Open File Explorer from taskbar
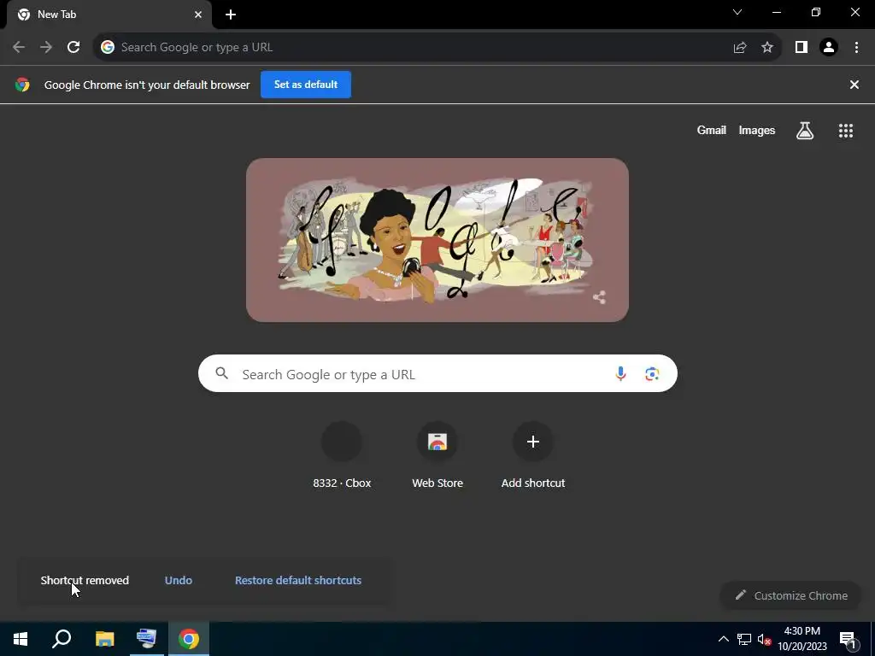Viewport: 875px width, 656px height. 104,639
